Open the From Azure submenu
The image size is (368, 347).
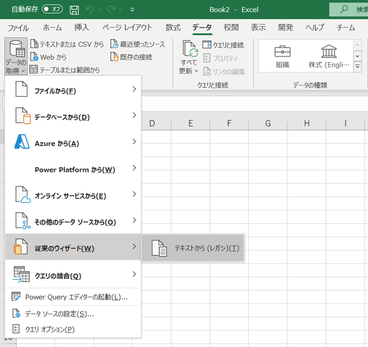[x=73, y=144]
